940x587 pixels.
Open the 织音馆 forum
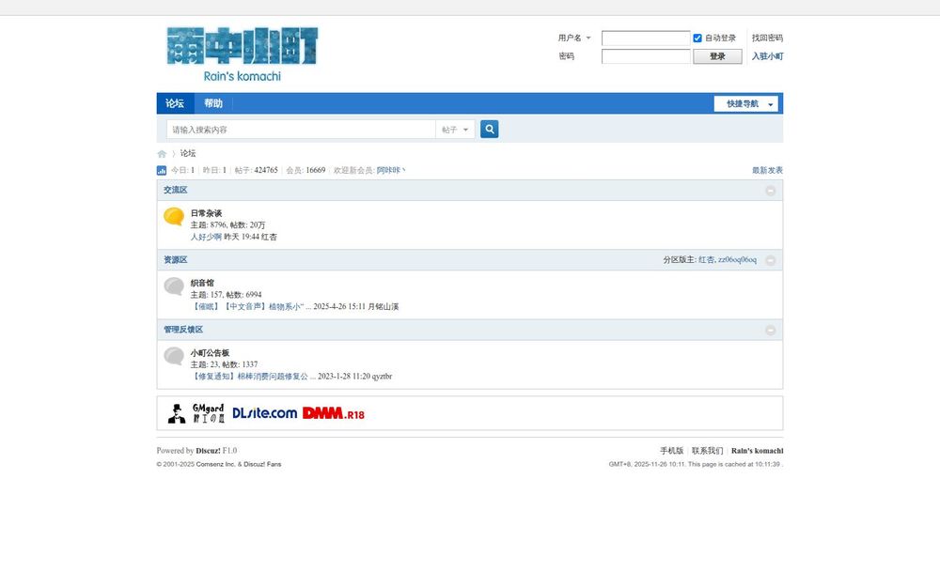(x=202, y=283)
